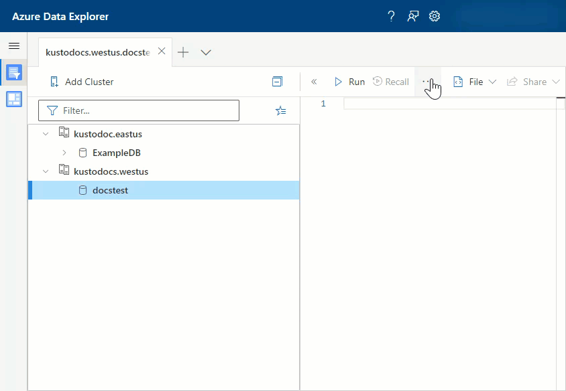Collapse all items in the connection pane

click(277, 82)
